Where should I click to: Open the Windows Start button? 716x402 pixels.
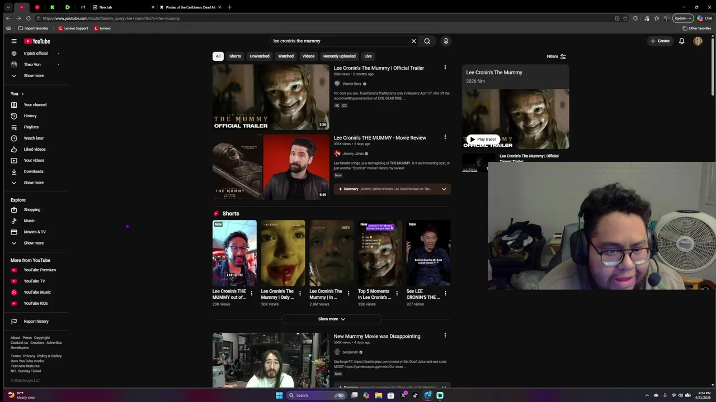coord(279,395)
